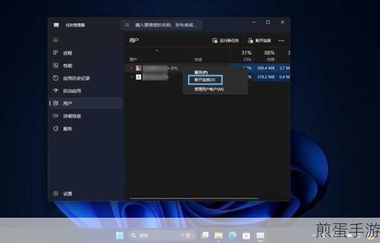Select the 586.4 MB memory cell
Viewport: 380px width, 243px height.
click(266, 68)
